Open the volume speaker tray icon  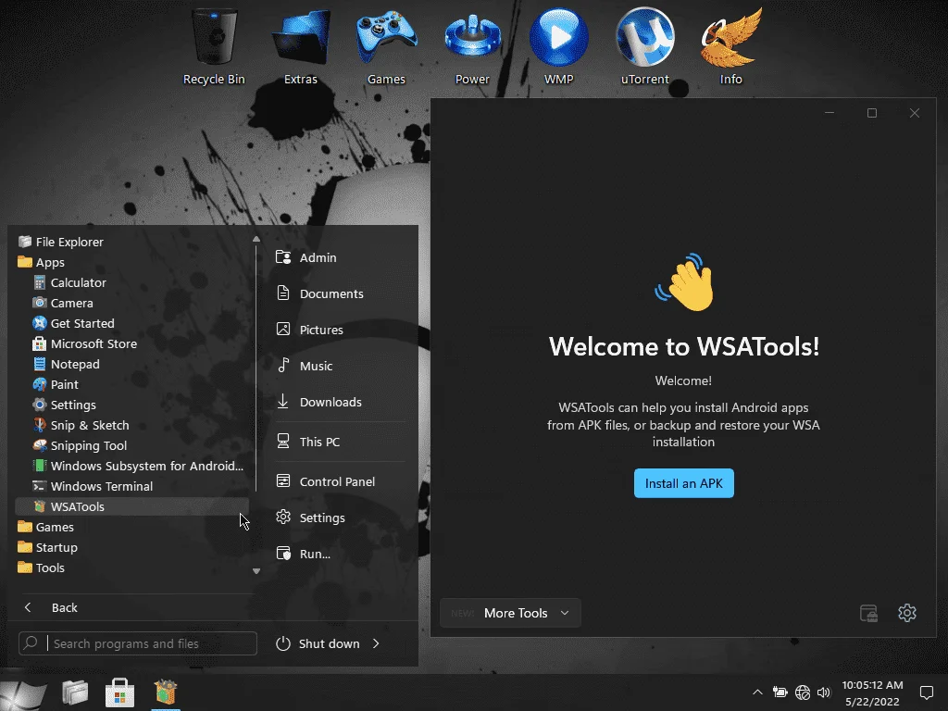click(x=823, y=692)
